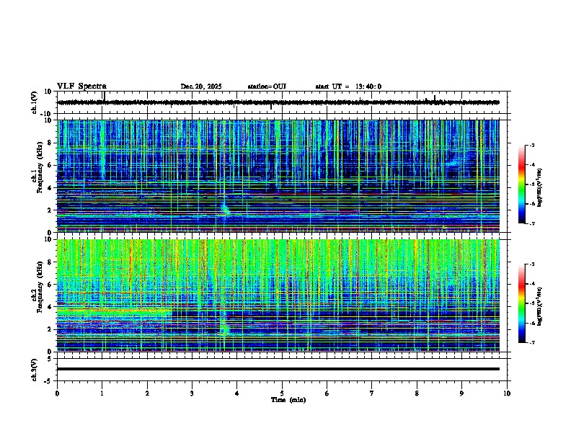Screen dimensions: 571x441
Task: Click the ch.1 "Frequency (kHz)" axis label
Action: click(40, 167)
